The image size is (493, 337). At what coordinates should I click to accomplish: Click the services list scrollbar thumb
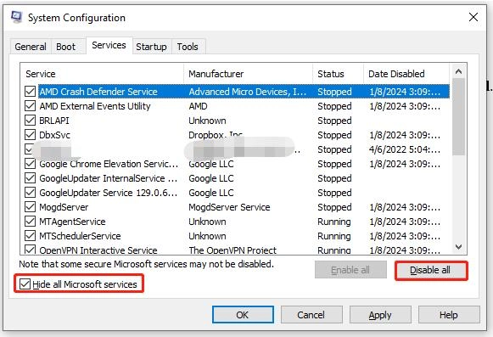(x=458, y=117)
